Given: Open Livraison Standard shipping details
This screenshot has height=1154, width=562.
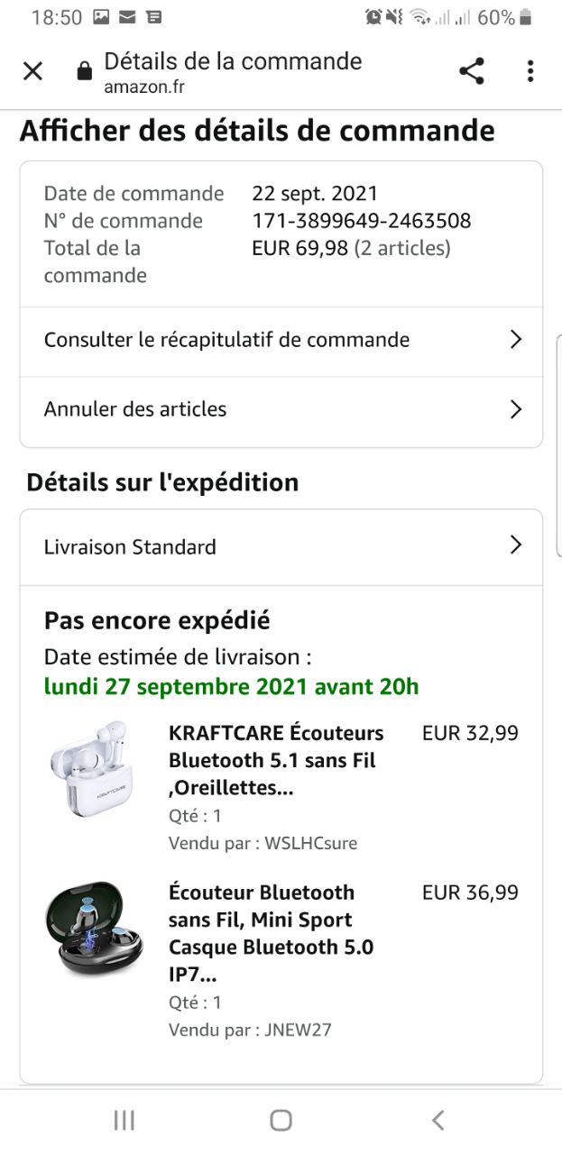Looking at the screenshot, I should (x=130, y=547).
